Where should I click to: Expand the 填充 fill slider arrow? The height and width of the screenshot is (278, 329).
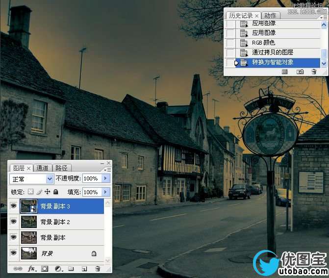pos(106,192)
